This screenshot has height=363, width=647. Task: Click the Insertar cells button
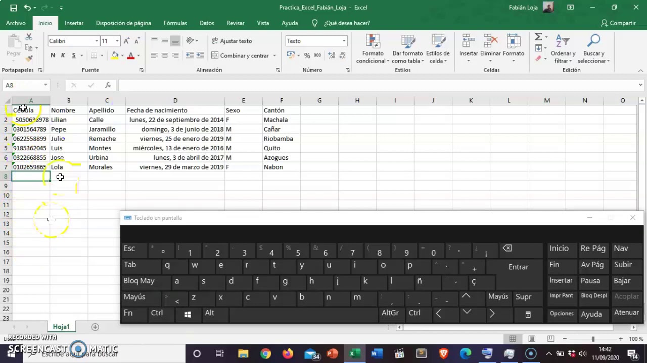[x=469, y=49]
